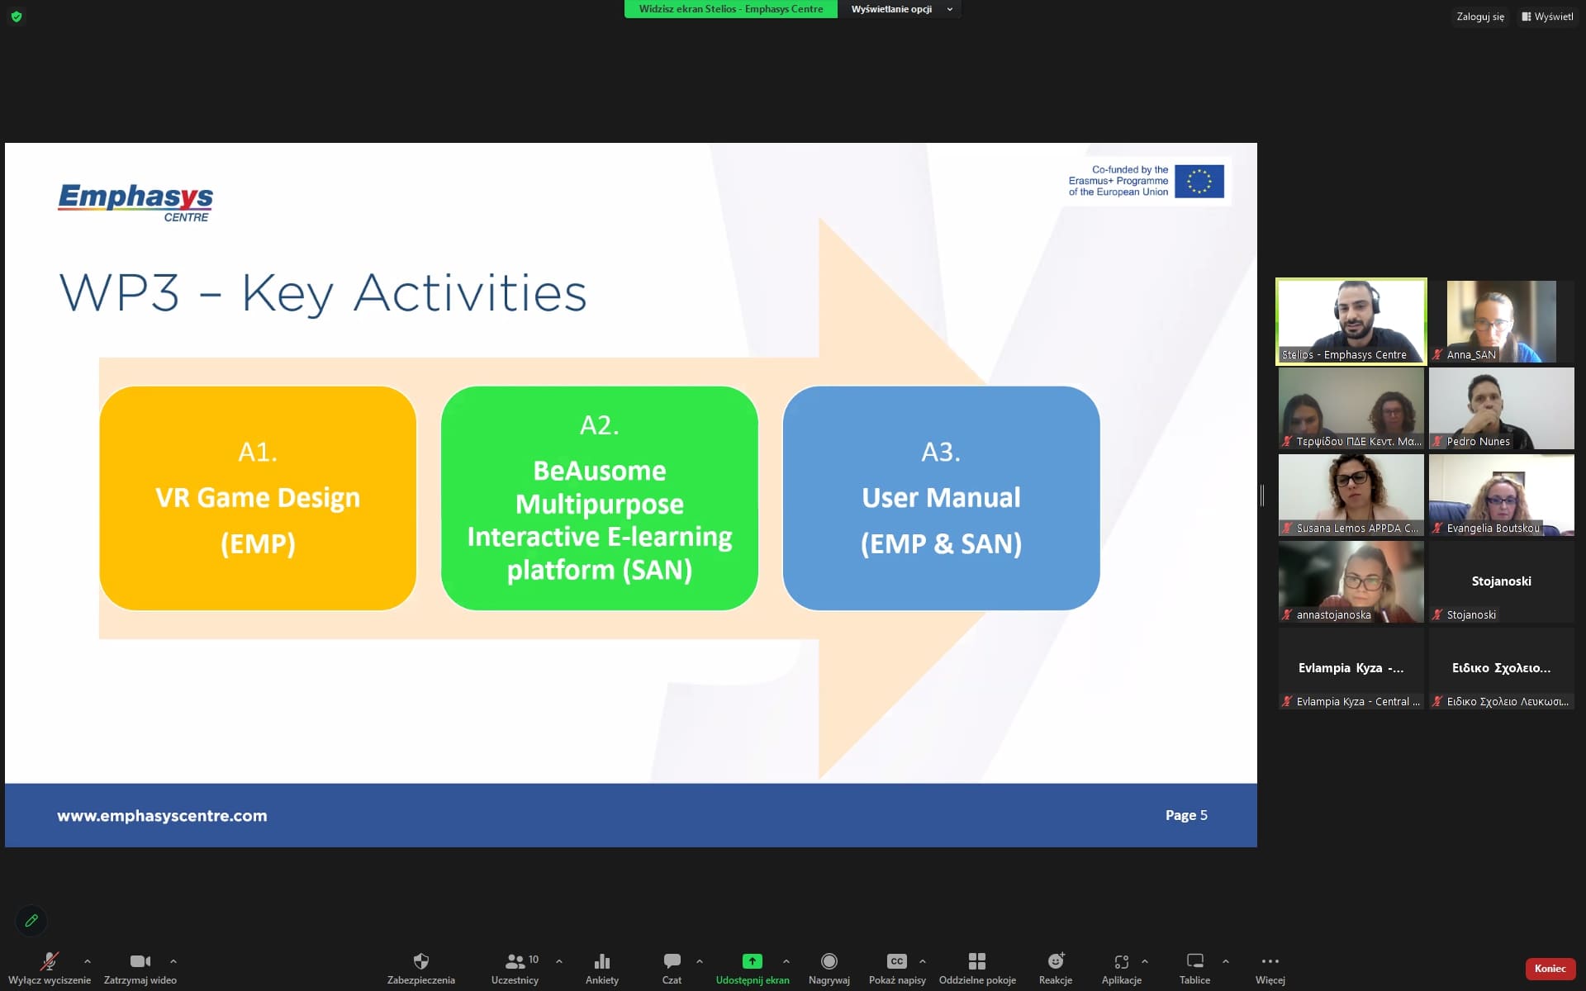Open Czat chat bubble icon
Image resolution: width=1586 pixels, height=991 pixels.
pyautogui.click(x=672, y=961)
